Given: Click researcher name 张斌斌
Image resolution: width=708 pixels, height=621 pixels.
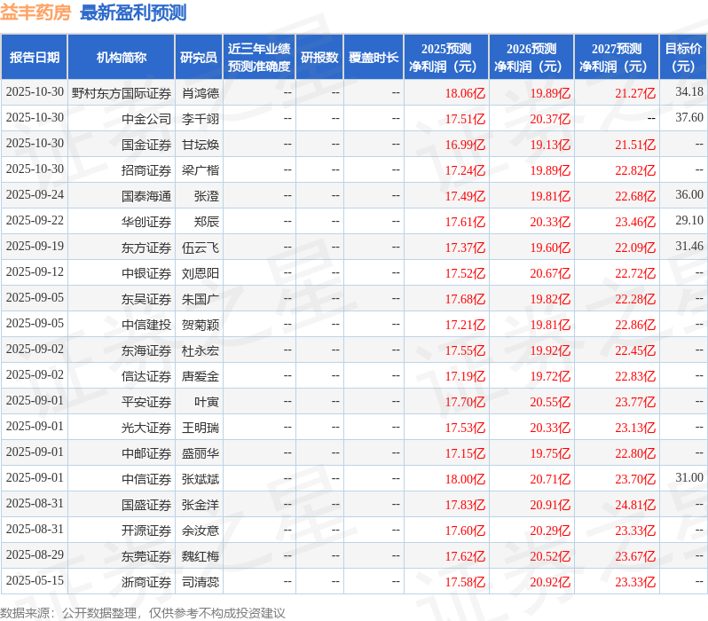Looking at the screenshot, I should coord(201,480).
